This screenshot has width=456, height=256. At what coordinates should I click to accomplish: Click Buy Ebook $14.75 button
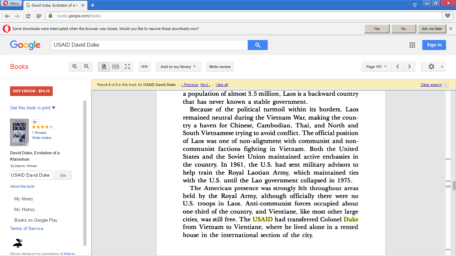(x=31, y=91)
